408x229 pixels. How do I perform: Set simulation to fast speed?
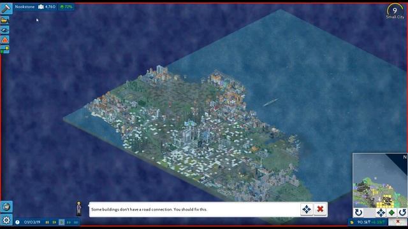[x=69, y=222]
